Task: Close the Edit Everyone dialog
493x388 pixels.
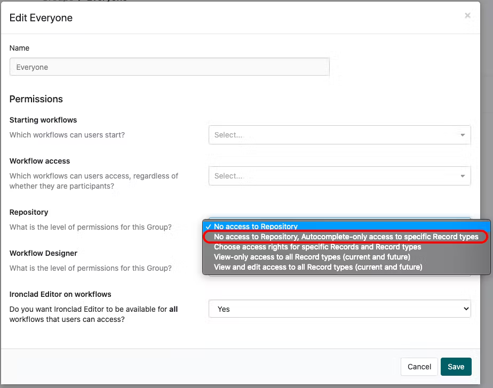Action: click(x=467, y=15)
